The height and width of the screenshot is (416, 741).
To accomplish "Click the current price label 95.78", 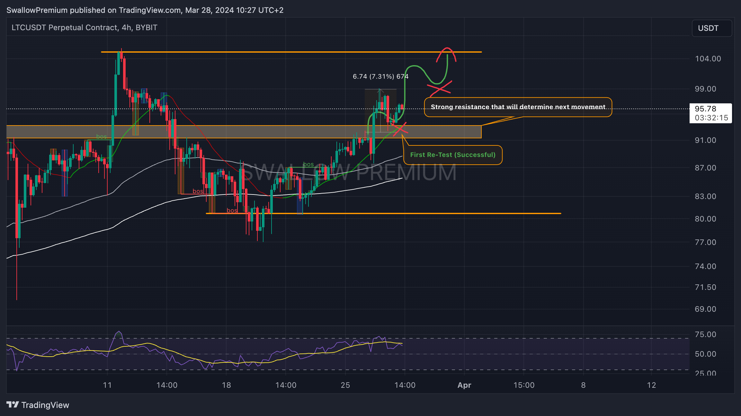I will pyautogui.click(x=706, y=109).
